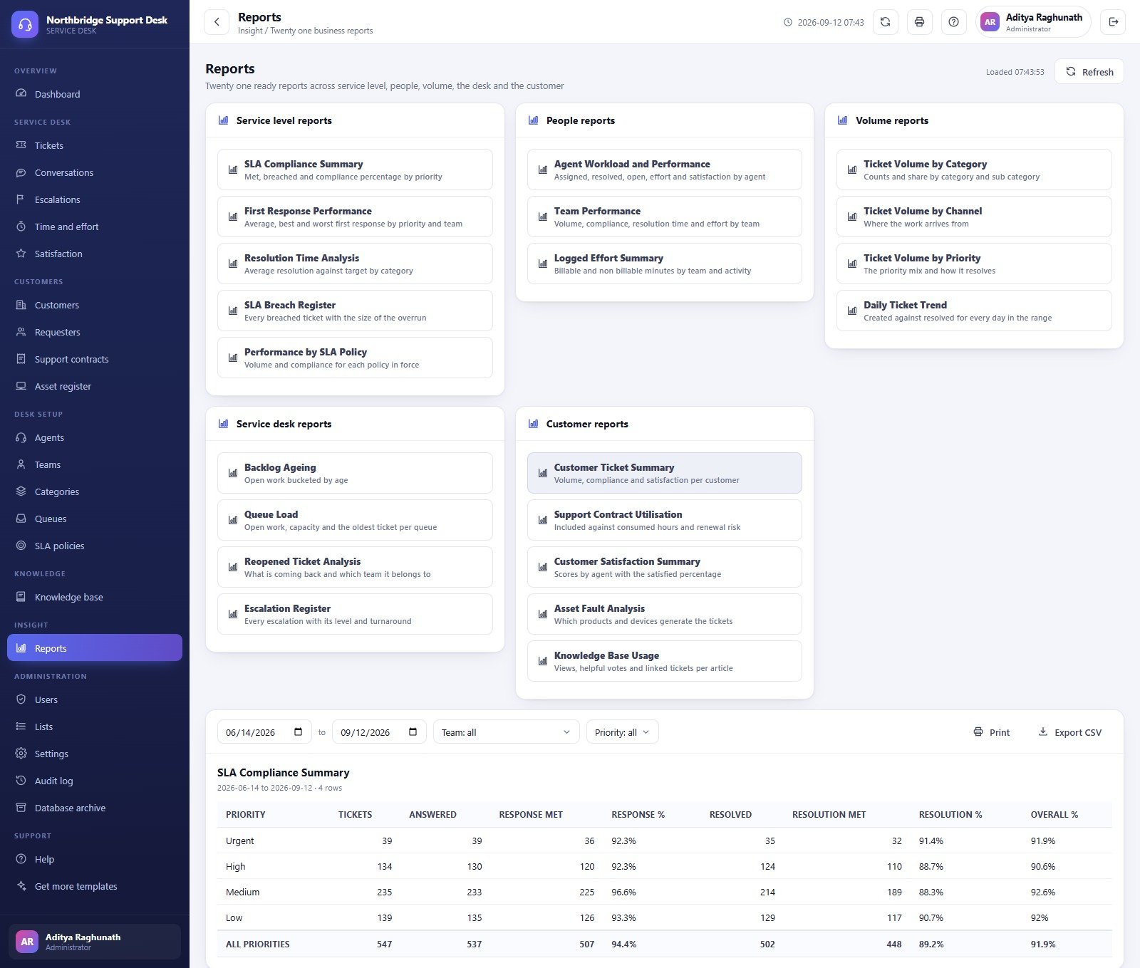Open Support Contract Utilisation report
1140x968 pixels.
click(x=664, y=520)
